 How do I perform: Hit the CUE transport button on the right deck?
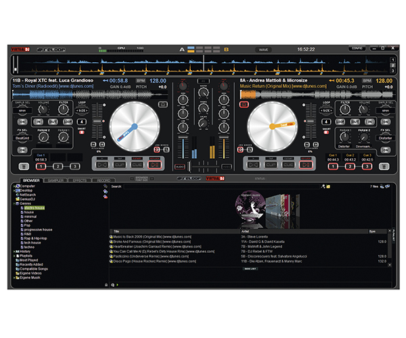tap(288, 165)
